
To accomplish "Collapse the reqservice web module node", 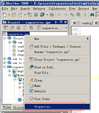I will tap(4, 67).
